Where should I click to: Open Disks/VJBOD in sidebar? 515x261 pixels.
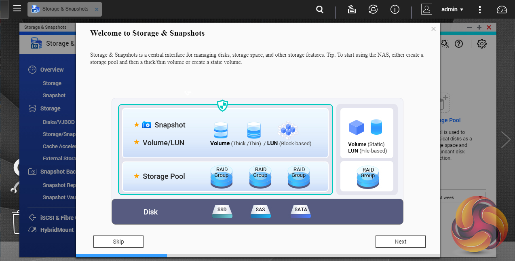tap(59, 122)
